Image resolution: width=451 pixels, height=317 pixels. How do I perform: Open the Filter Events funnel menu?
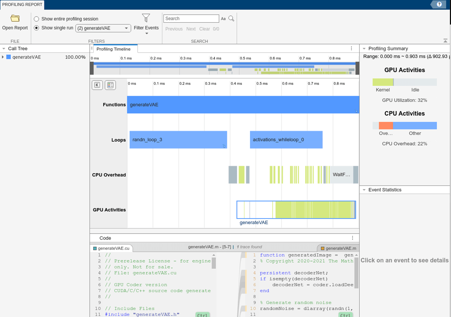tap(146, 18)
